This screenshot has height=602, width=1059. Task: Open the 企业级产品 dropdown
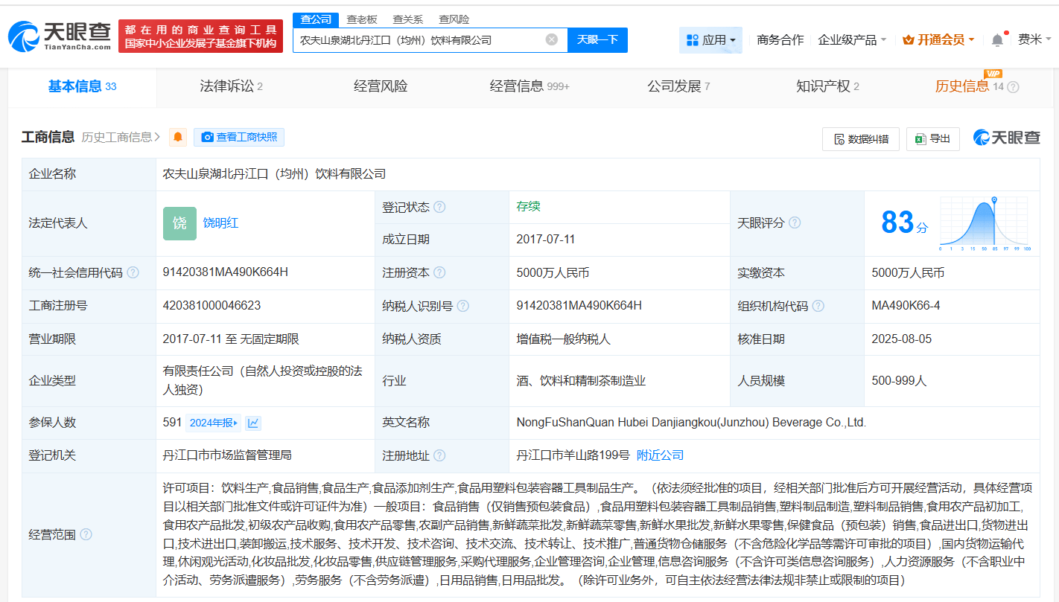[x=852, y=40]
